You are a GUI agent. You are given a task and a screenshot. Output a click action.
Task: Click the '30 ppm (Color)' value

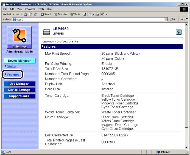tap(113, 59)
